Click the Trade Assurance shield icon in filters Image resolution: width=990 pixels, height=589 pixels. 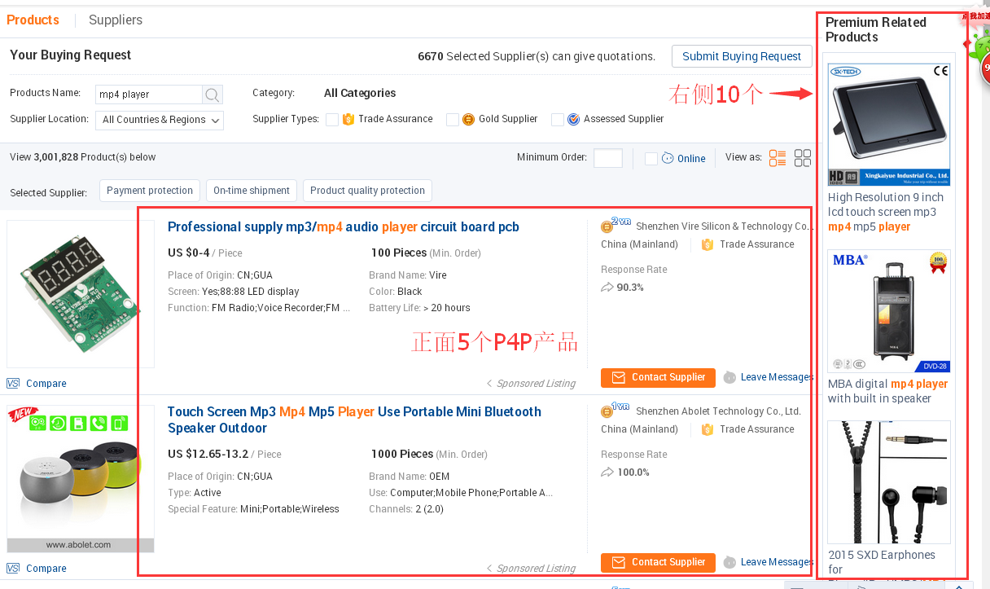coord(348,119)
